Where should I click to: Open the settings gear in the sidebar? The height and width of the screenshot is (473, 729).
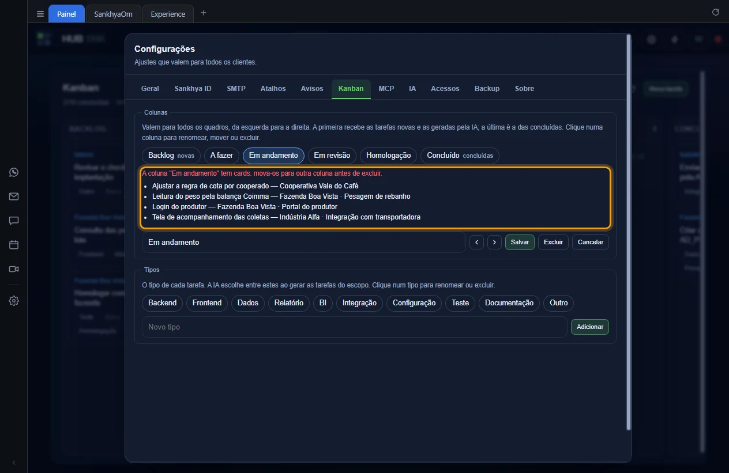point(14,301)
